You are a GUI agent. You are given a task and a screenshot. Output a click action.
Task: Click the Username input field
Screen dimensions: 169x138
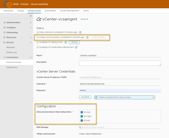(120, 84)
